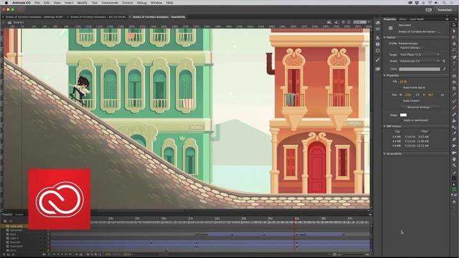The image size is (459, 258).
Task: Choose the Rectangle tool
Action: (454, 76)
